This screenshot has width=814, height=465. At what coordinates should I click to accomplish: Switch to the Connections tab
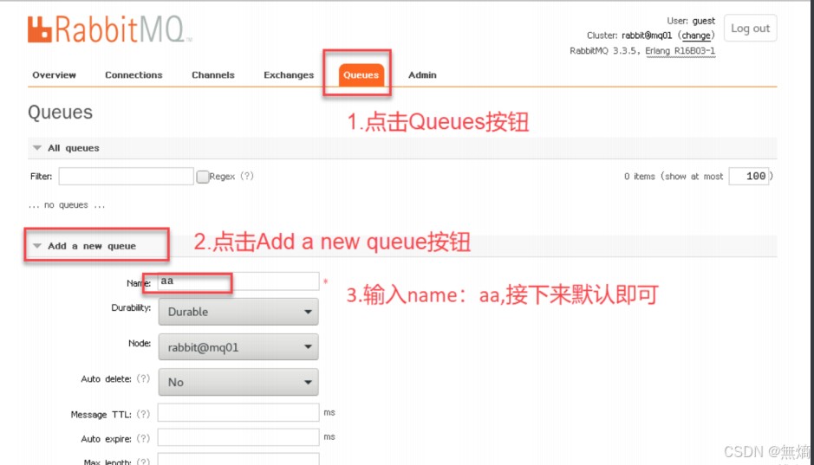click(x=133, y=75)
